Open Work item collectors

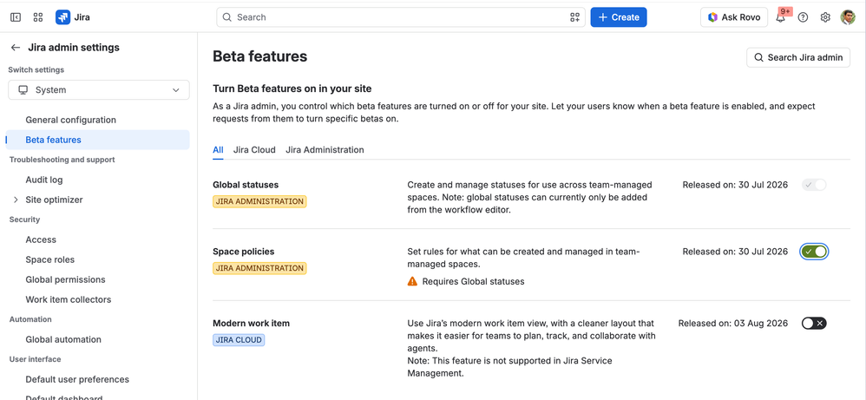pyautogui.click(x=69, y=298)
